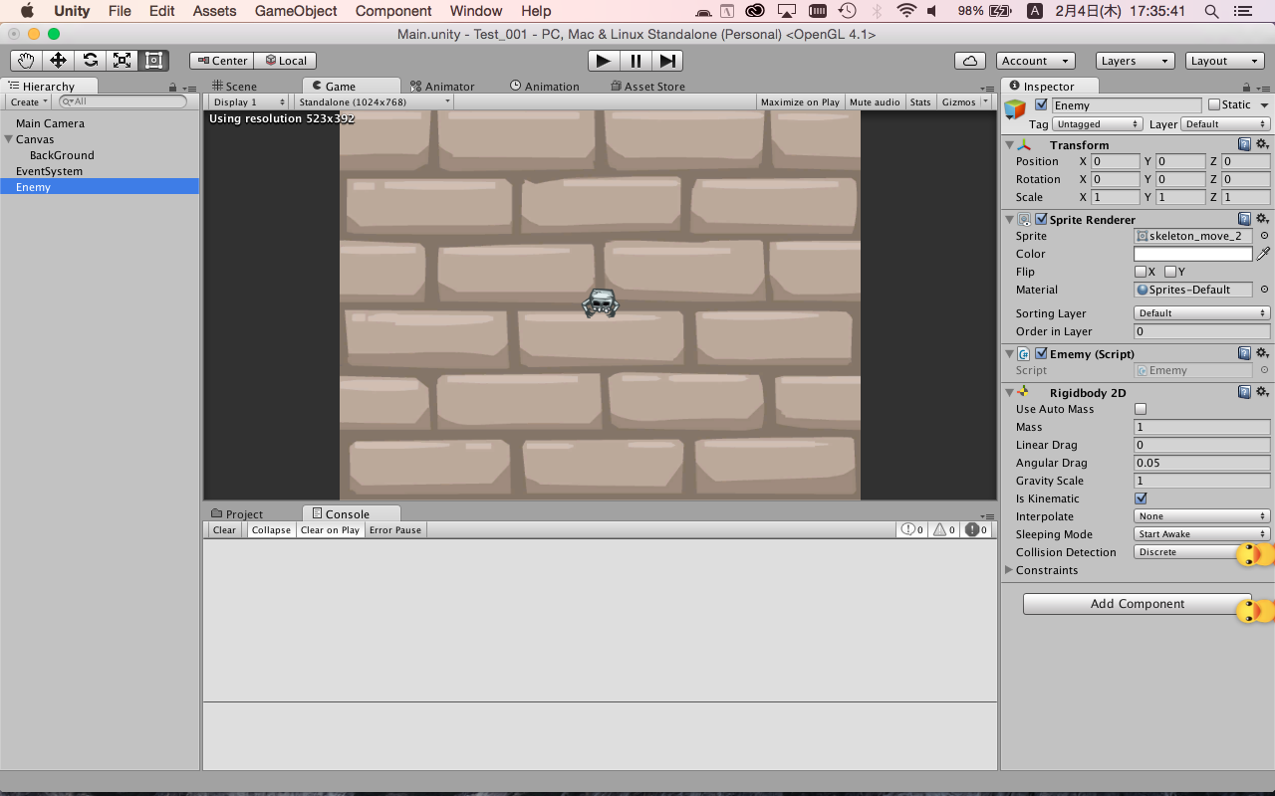Open the Tag dropdown
The height and width of the screenshot is (796, 1275).
click(x=1098, y=124)
